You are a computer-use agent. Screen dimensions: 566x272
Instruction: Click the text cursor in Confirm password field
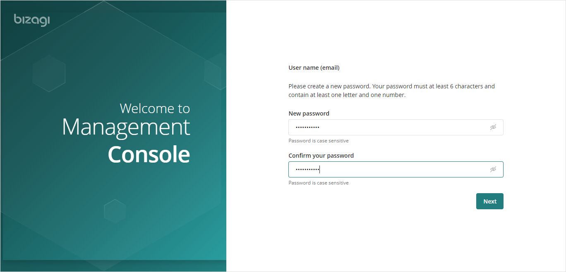[x=320, y=169]
